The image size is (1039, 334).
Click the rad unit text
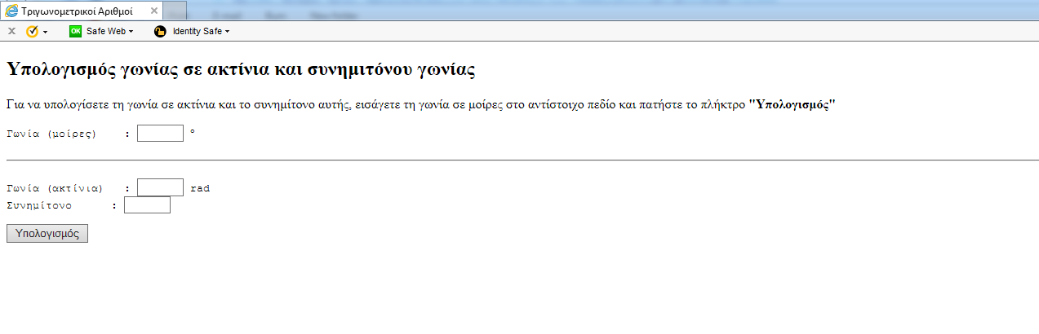pos(200,188)
